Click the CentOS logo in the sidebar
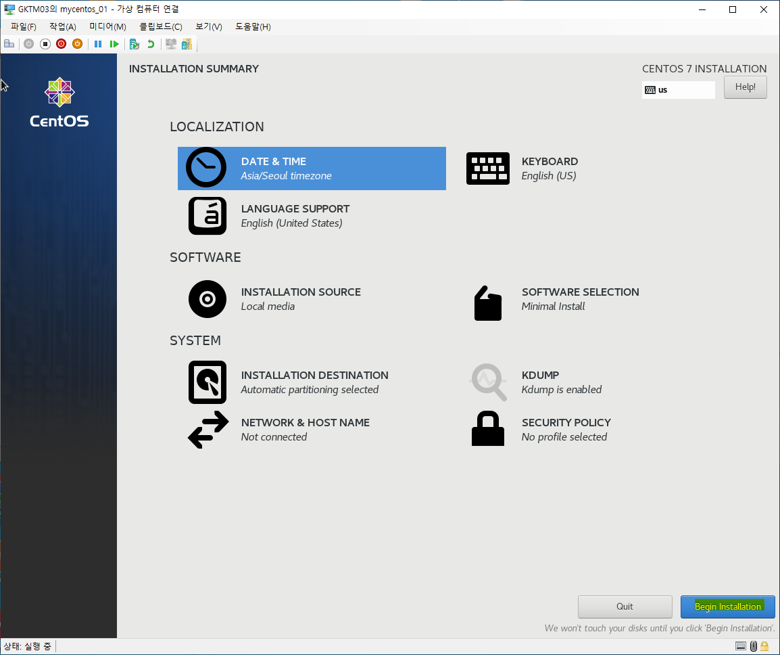This screenshot has height=655, width=780. coord(59,103)
